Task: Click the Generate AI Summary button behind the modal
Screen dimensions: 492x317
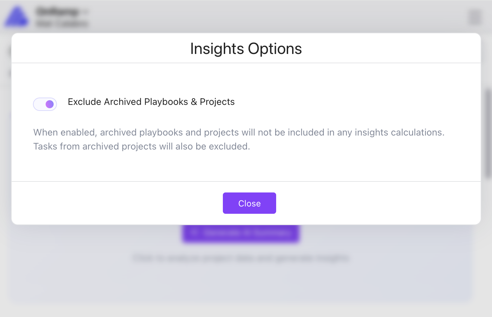Action: pos(241,233)
